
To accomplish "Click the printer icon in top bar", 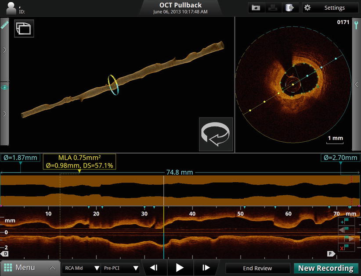I will tap(273, 8).
